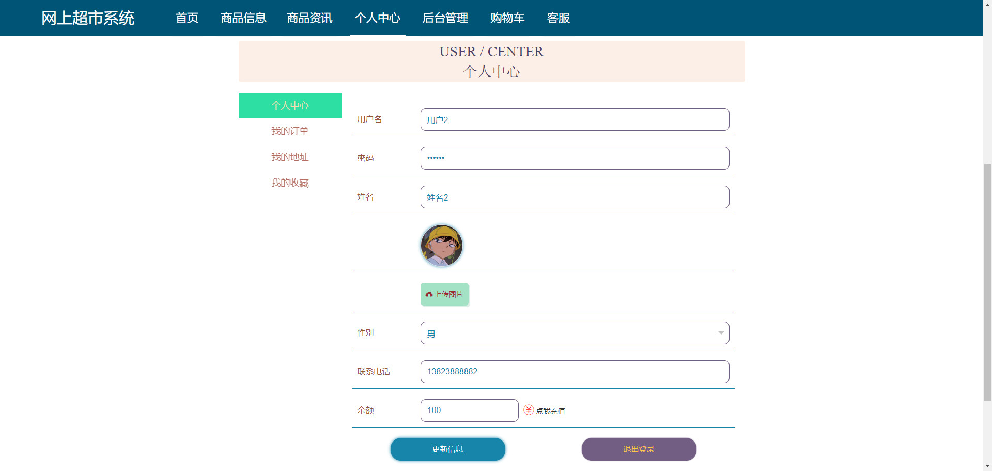Click the page vertical scrollbar thumb

tap(987, 282)
